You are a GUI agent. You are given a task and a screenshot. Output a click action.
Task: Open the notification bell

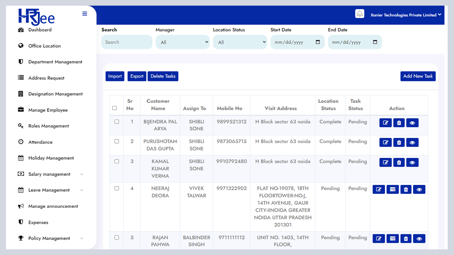point(360,14)
